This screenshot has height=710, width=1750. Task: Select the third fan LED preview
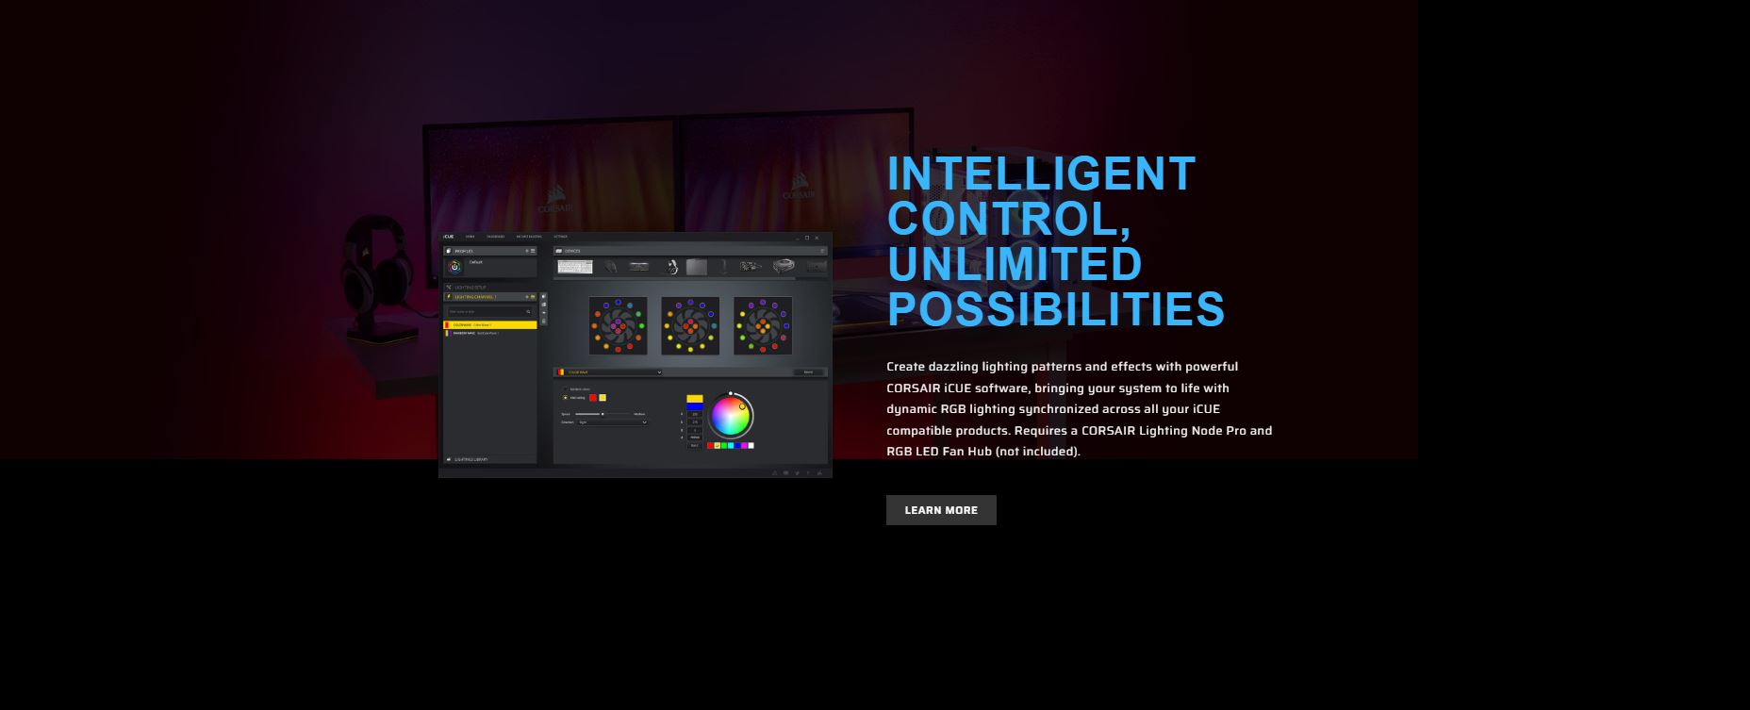click(763, 326)
